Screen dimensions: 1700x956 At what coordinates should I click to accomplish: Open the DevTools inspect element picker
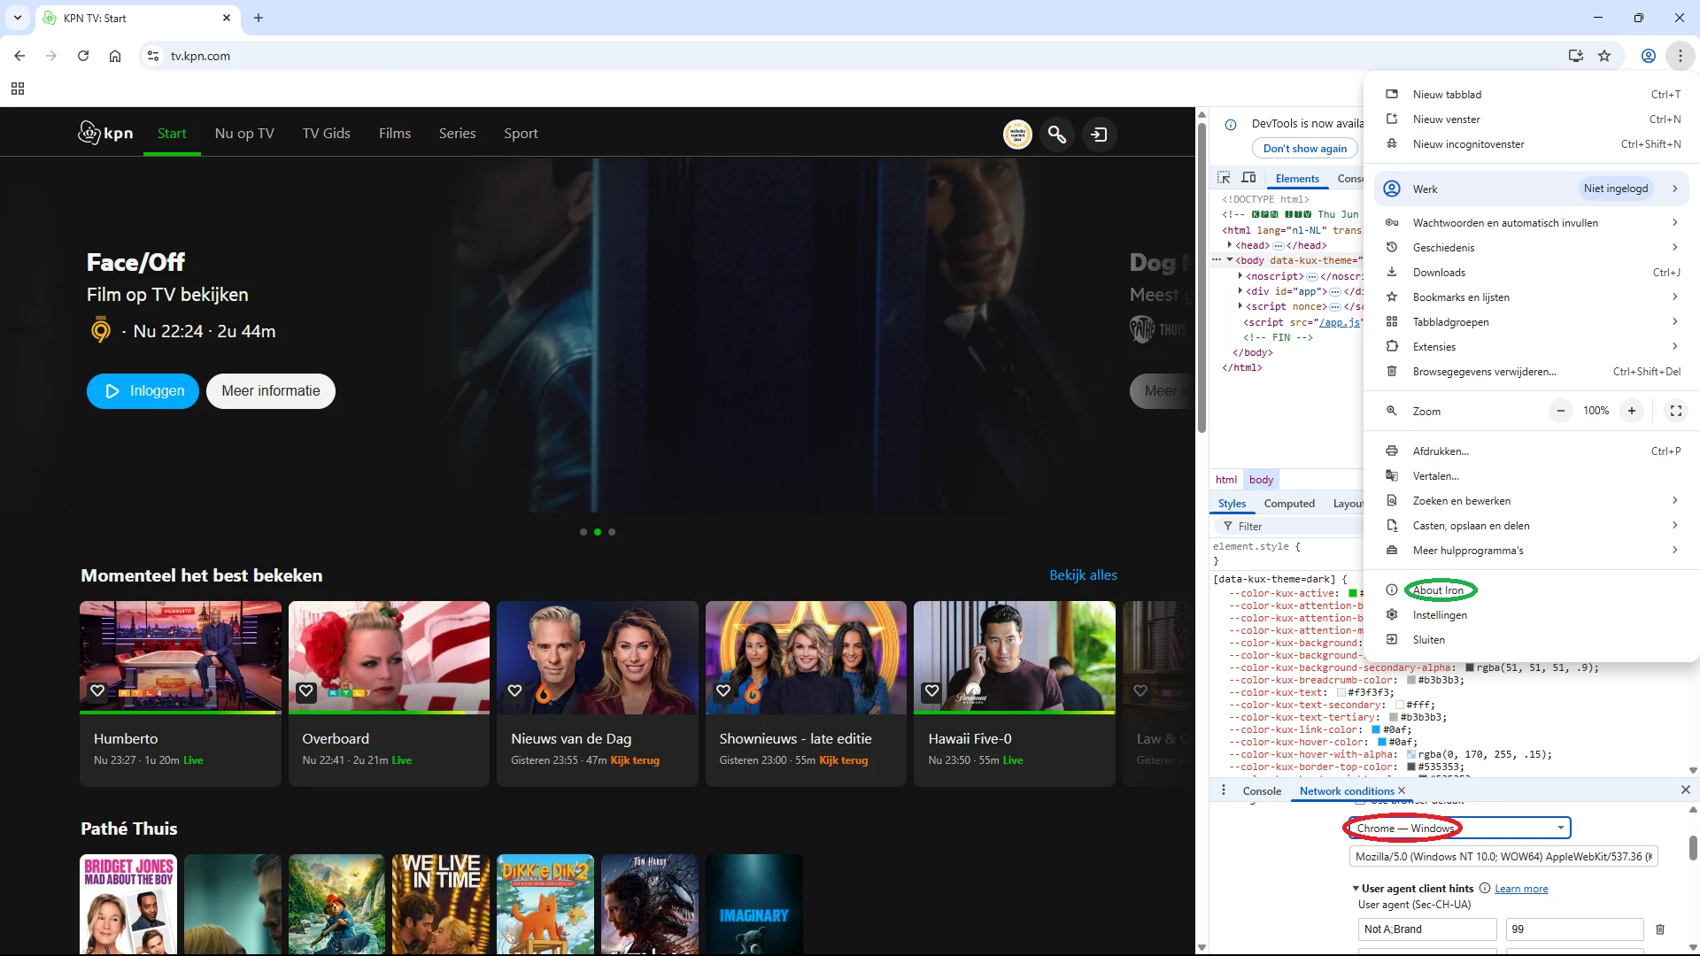[1224, 178]
